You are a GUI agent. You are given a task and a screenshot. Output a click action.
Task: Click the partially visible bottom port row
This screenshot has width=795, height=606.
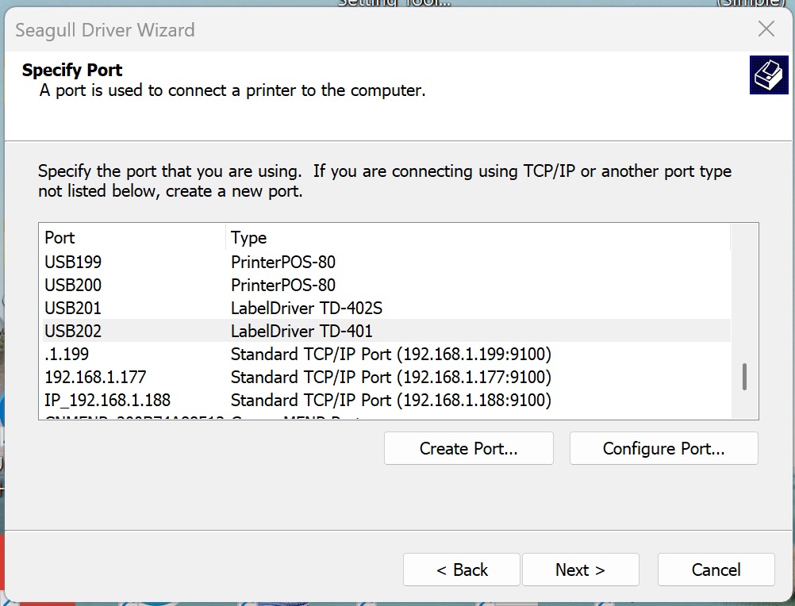pos(385,416)
